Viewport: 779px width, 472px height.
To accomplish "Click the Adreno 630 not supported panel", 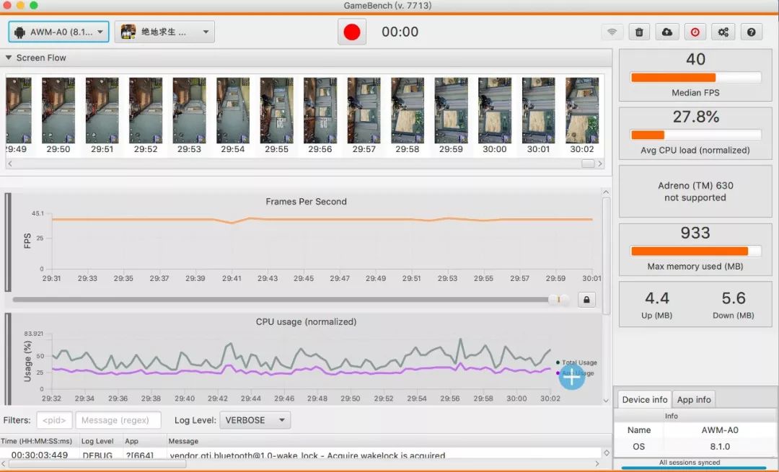I will (x=695, y=191).
